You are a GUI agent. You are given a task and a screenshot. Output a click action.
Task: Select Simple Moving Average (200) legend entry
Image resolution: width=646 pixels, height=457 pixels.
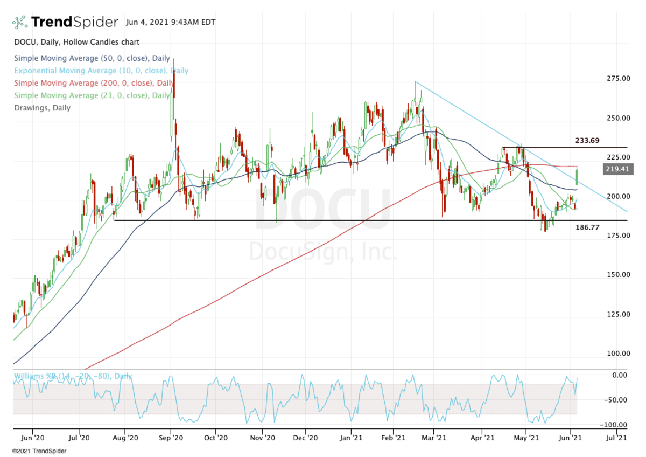(94, 83)
